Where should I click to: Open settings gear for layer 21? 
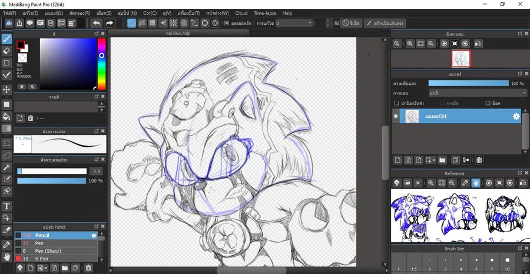pos(516,116)
